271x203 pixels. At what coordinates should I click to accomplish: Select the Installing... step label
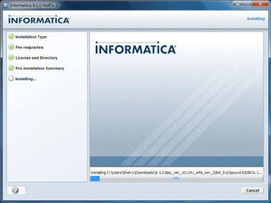[26, 79]
